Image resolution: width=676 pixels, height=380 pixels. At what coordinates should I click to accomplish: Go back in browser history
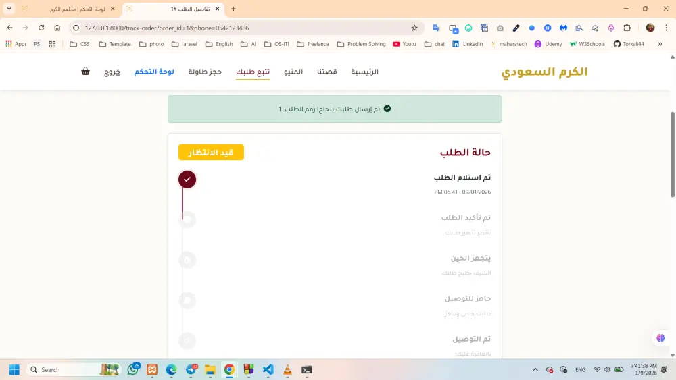coord(9,28)
